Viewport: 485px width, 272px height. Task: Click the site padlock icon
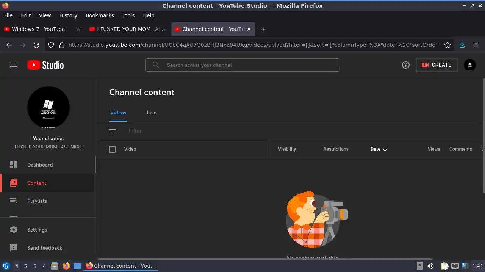(x=62, y=45)
